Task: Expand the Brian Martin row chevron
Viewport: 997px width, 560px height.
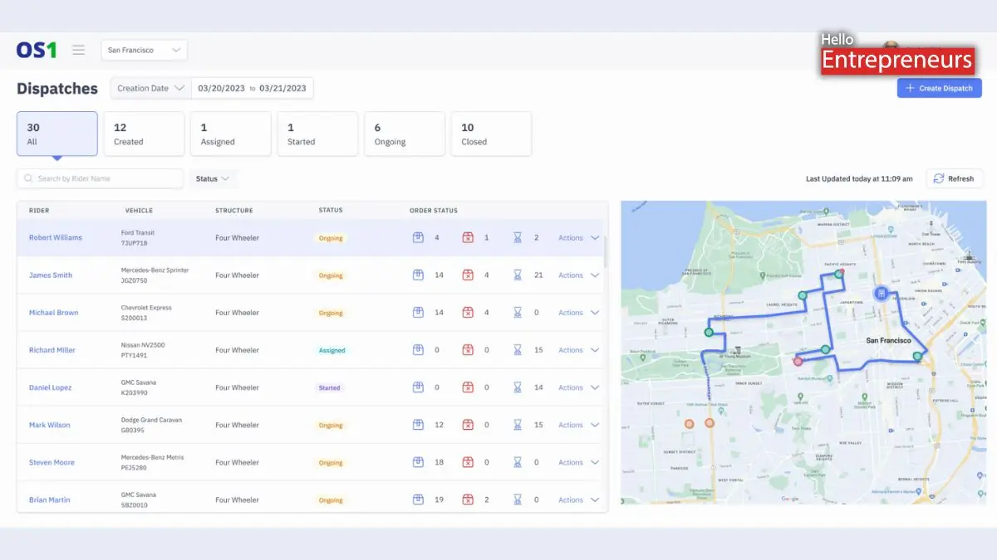Action: pyautogui.click(x=595, y=499)
